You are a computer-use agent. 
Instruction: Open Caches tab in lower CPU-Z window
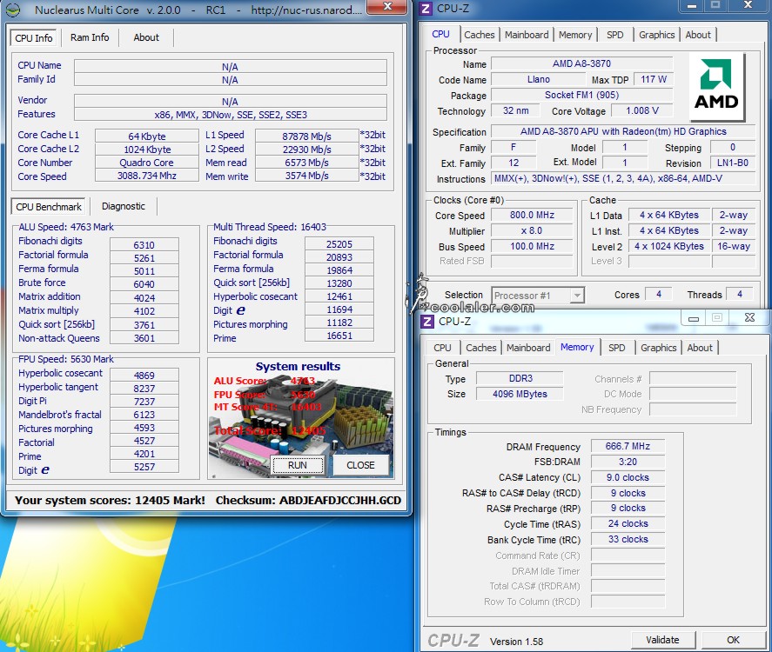(x=481, y=348)
